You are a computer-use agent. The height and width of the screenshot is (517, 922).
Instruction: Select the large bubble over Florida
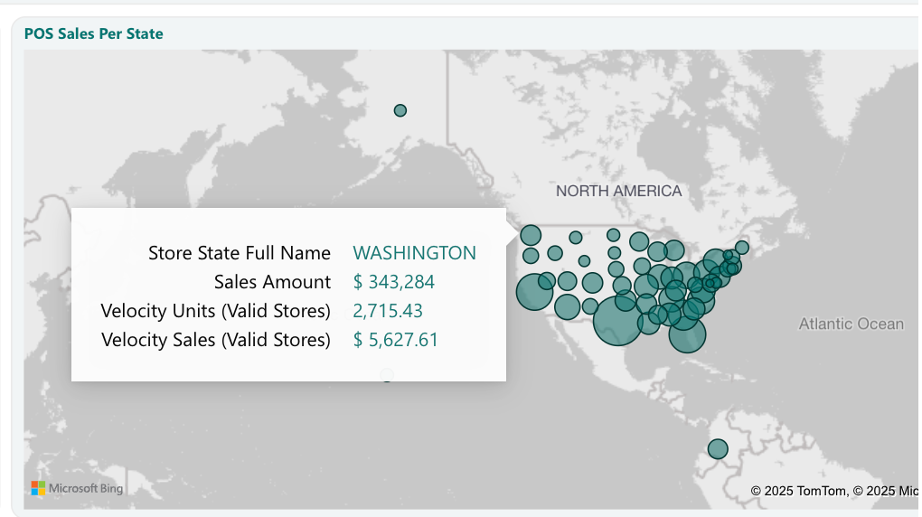pyautogui.click(x=687, y=334)
